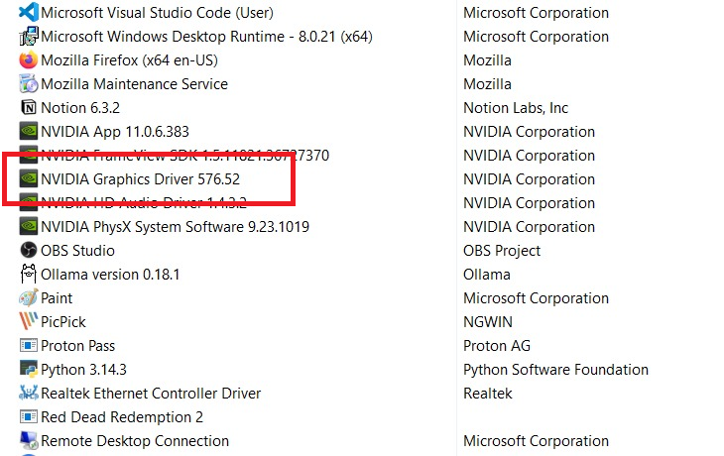Click the Mozilla Maintenance Service icon
Screen dimensions: 724x456
(x=28, y=84)
